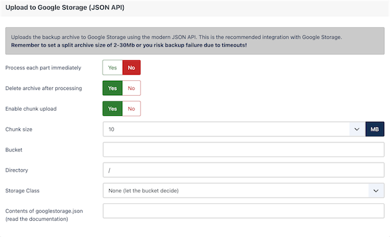Click the MB unit badge next to Chunk size
Viewport: 390px width, 237px height.
pyautogui.click(x=374, y=129)
